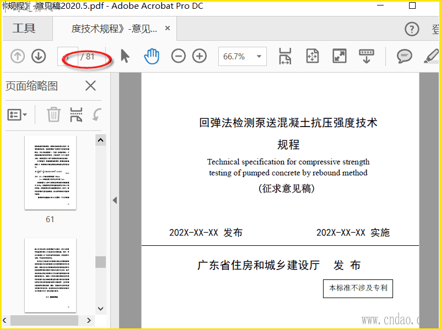Activate the Hand pan tool
Viewport: 441px width, 330px height.
point(152,56)
